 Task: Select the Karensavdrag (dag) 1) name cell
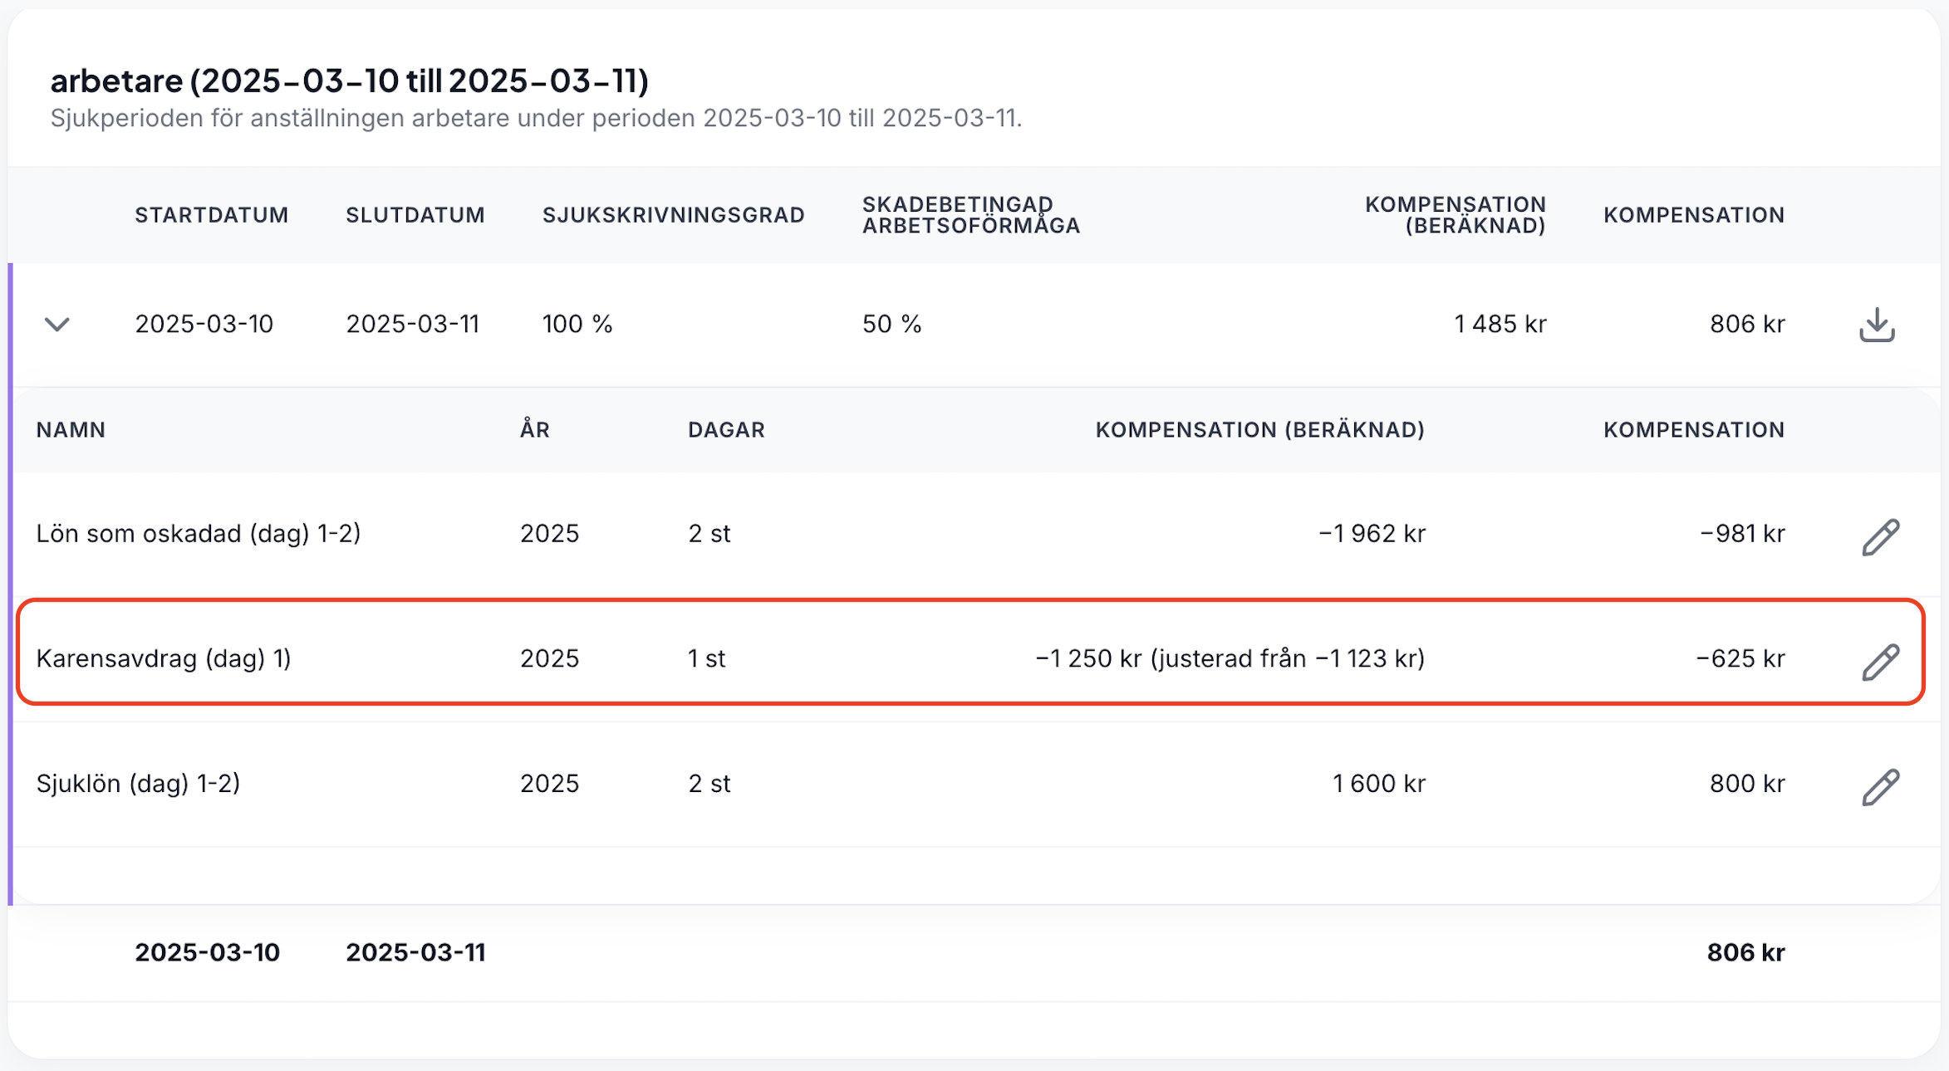164,658
